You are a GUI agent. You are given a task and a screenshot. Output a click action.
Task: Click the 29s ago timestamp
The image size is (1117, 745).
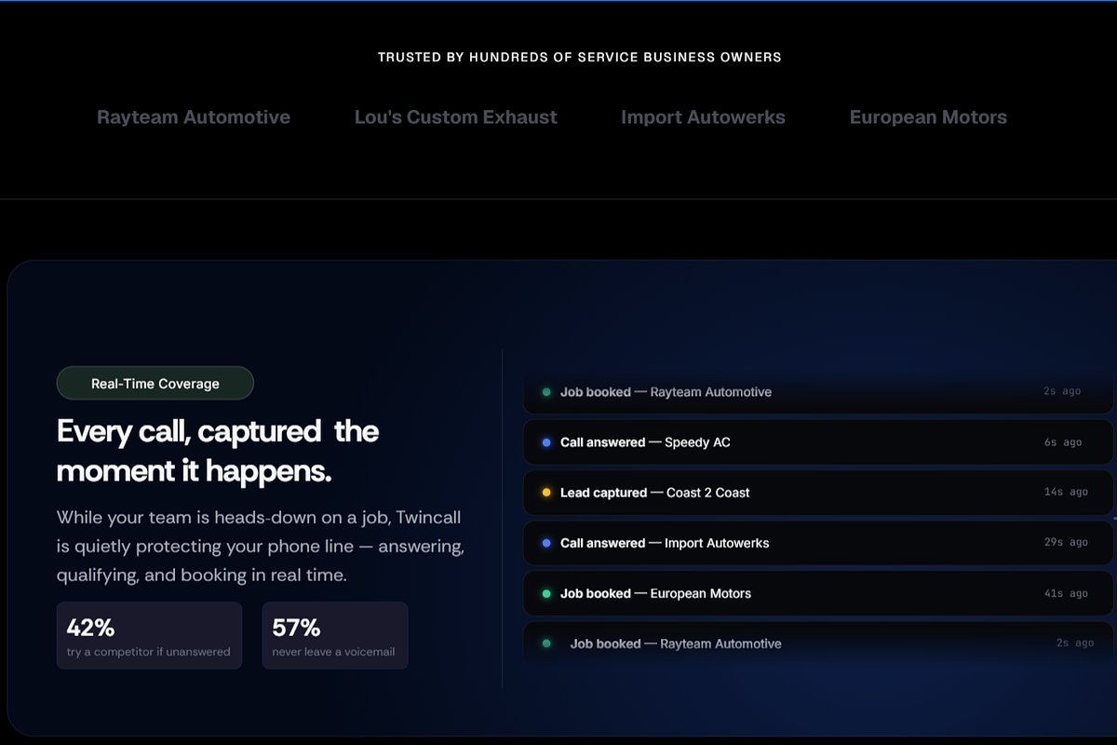click(1066, 543)
